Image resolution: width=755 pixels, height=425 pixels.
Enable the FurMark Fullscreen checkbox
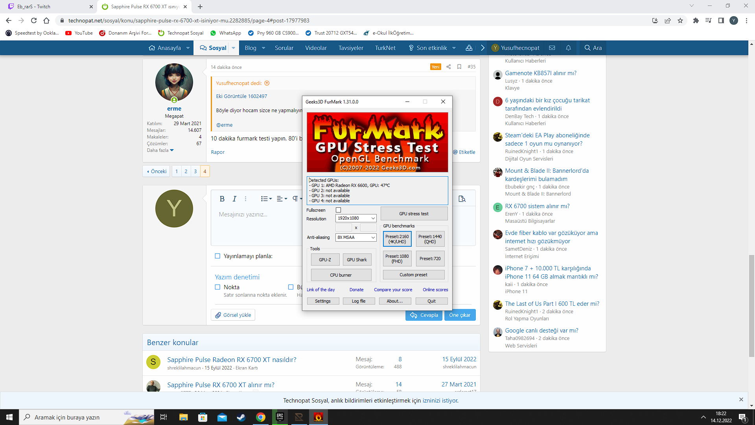(338, 210)
